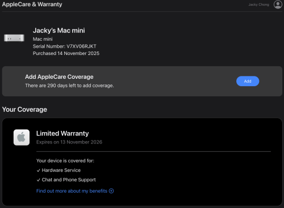The image size is (284, 208).
Task: Click the circled arrow beside benefits link
Action: 111,191
